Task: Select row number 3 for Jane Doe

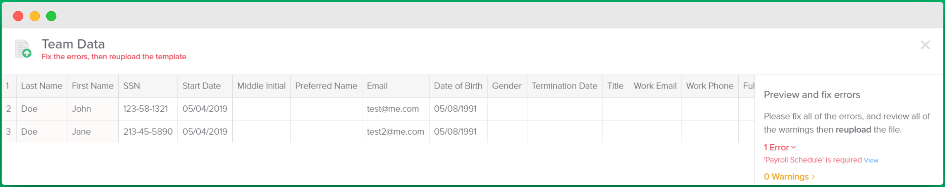Action: pos(9,132)
